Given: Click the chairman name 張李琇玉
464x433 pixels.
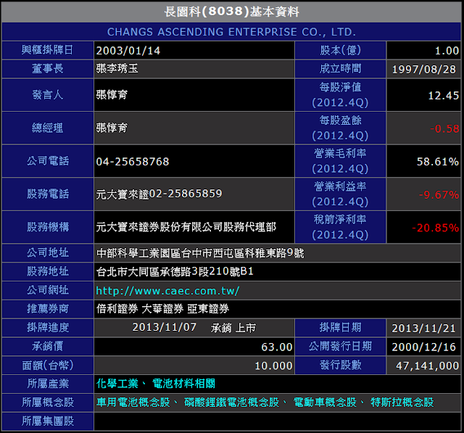Looking at the screenshot, I should click(x=117, y=69).
